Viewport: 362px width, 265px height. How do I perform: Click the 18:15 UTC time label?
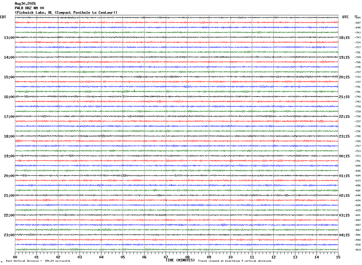[x=344, y=38]
